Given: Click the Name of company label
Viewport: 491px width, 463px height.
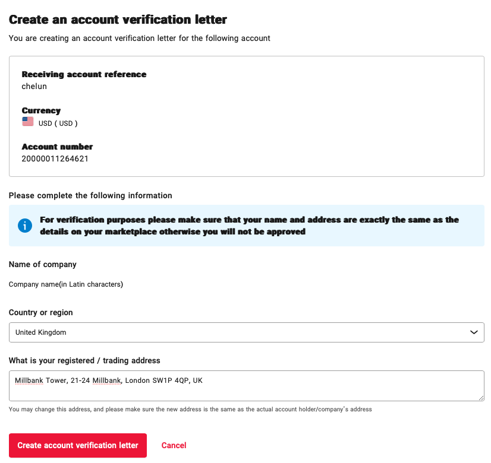Looking at the screenshot, I should tap(43, 264).
